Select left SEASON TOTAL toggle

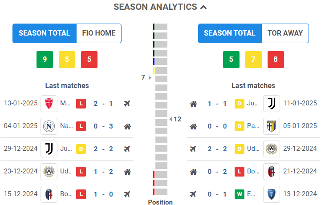coord(45,33)
